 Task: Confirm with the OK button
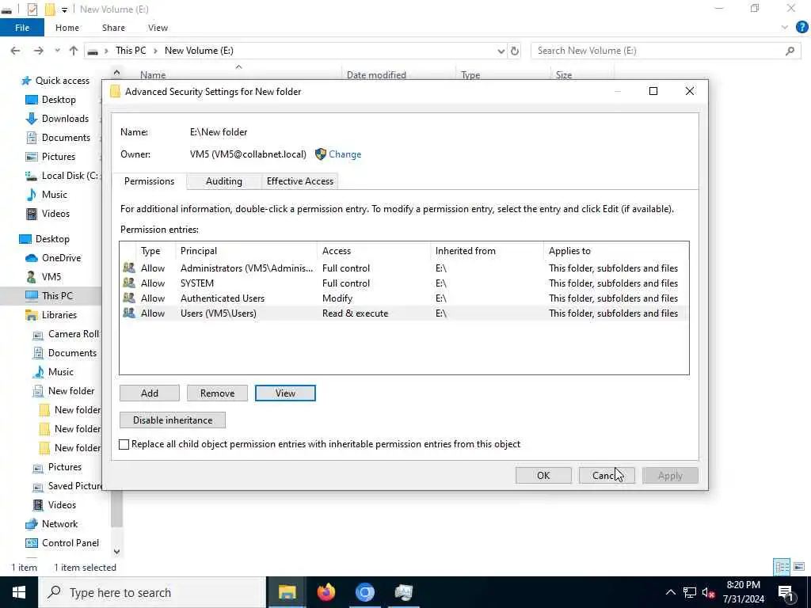click(x=543, y=475)
